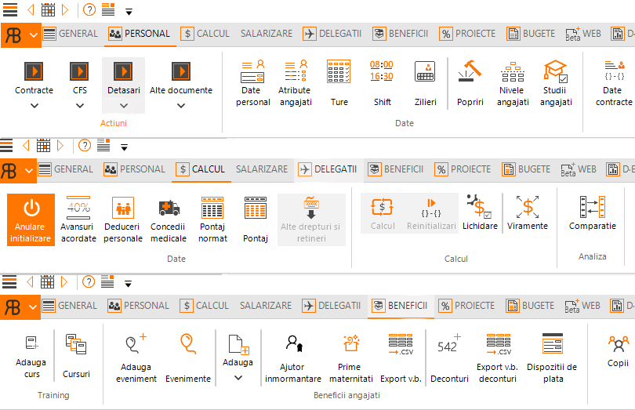This screenshot has height=410, width=635.
Task: Click the Lichidare icon
Action: [479, 207]
